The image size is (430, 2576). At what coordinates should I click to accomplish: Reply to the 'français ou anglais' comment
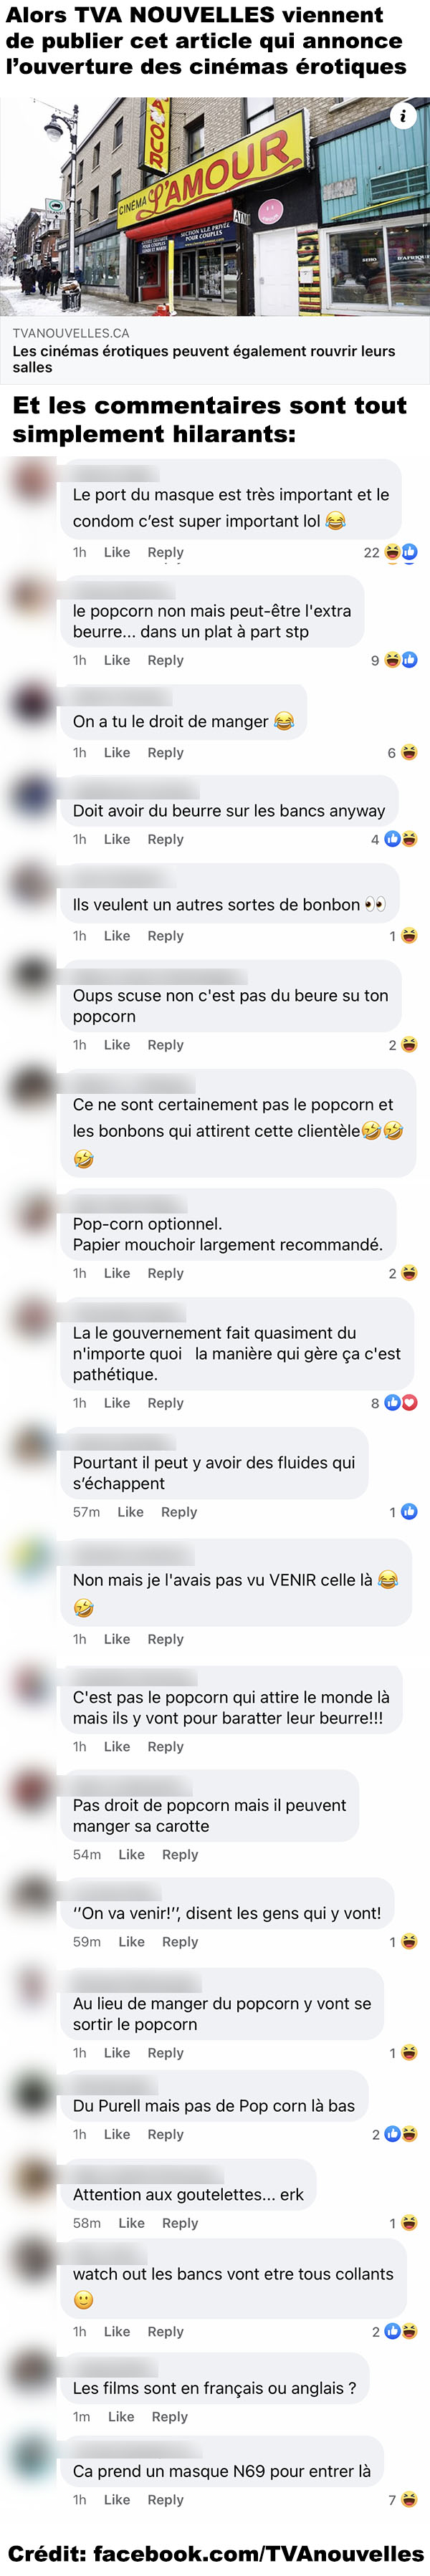169,2416
